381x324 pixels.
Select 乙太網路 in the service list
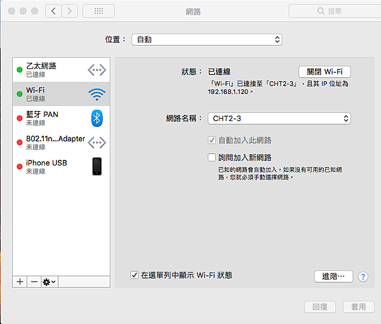coord(61,70)
